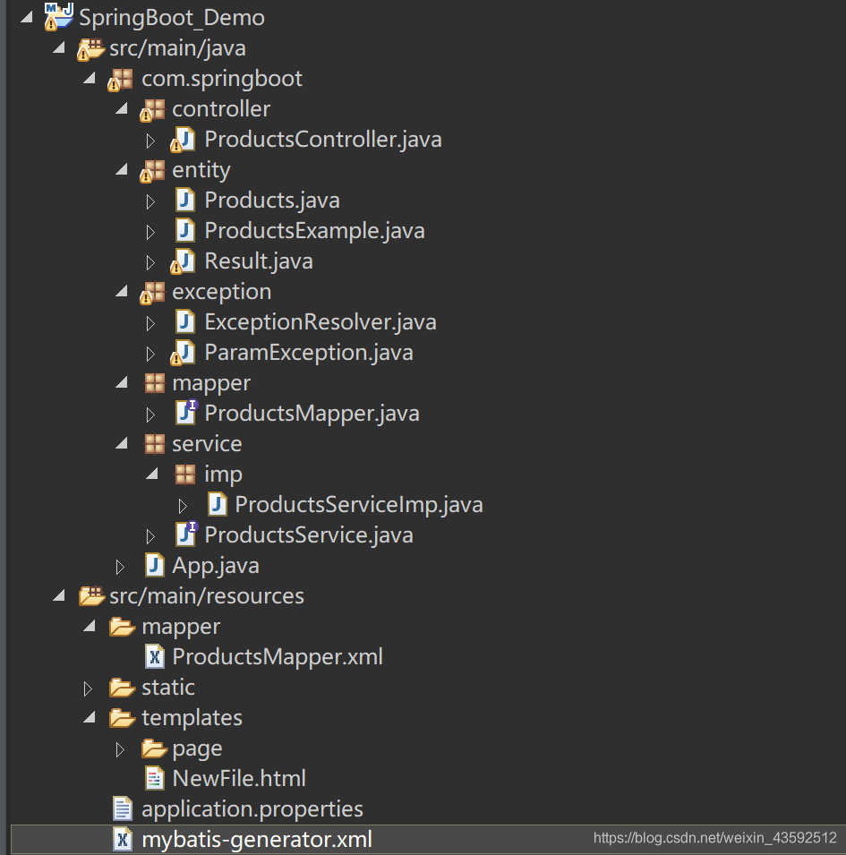This screenshot has height=855, width=846.
Task: Click the Result.java file icon
Action: pos(183,261)
